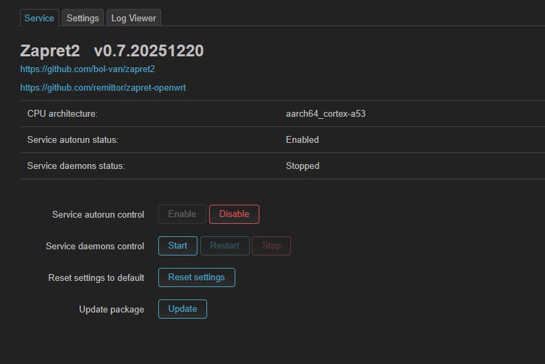Click the Enable autorun button
545x364 pixels.
point(182,214)
